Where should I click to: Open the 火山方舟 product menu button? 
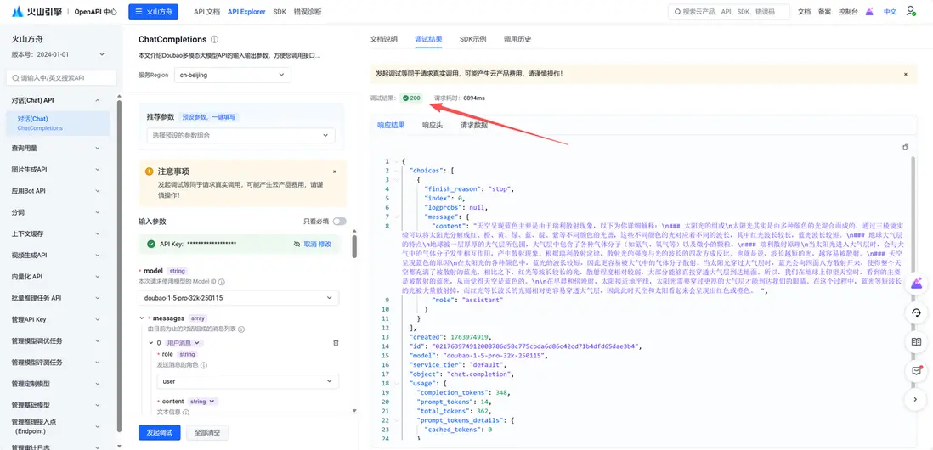pyautogui.click(x=154, y=11)
